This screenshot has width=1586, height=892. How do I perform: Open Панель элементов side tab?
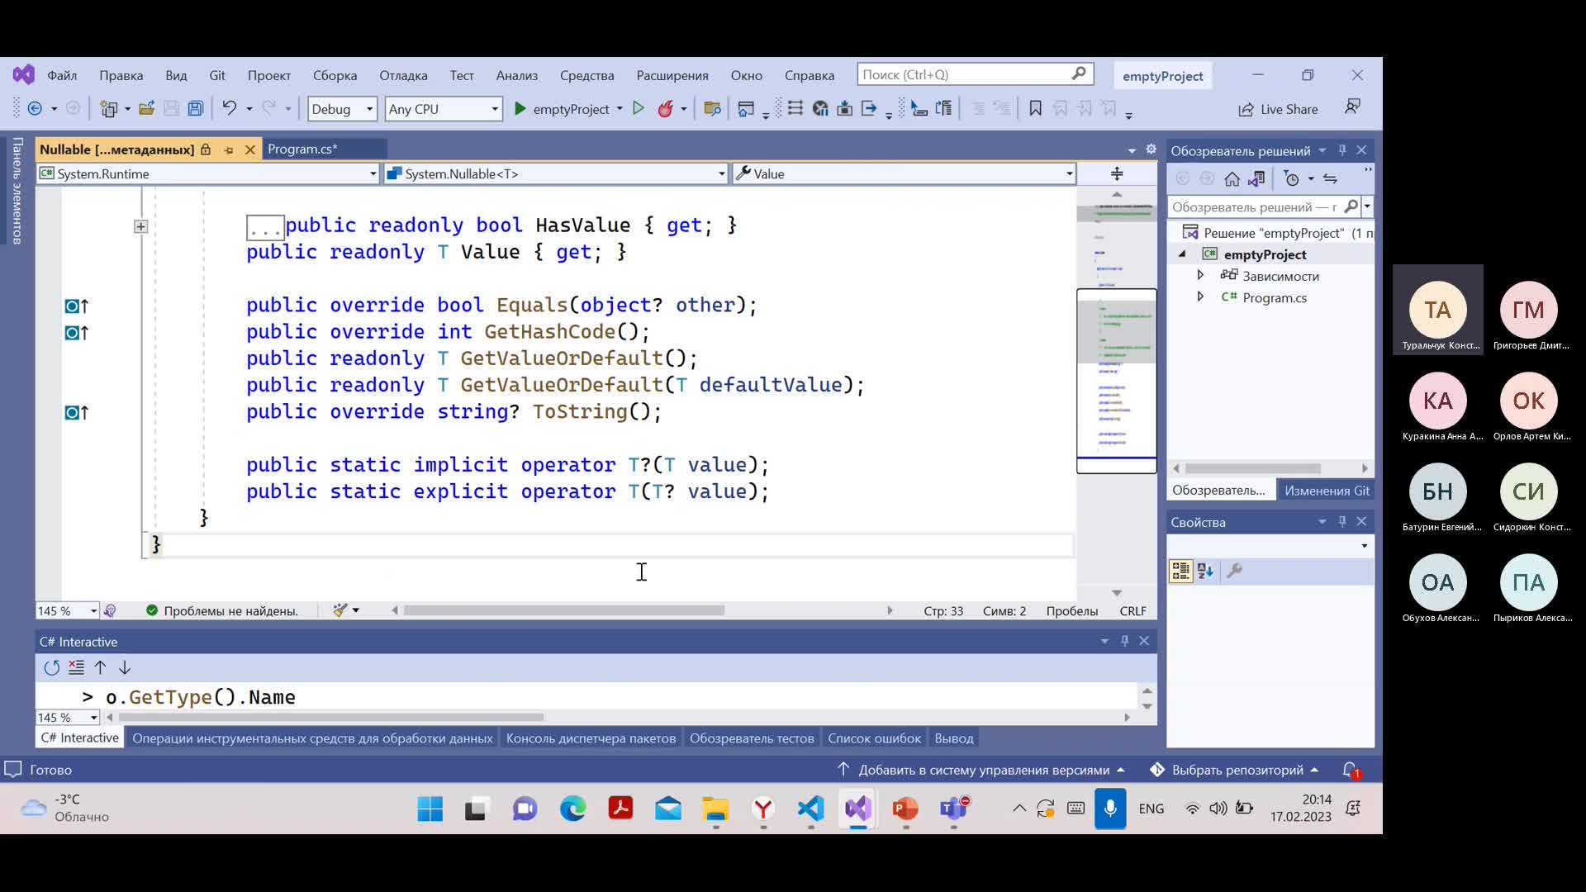17,191
